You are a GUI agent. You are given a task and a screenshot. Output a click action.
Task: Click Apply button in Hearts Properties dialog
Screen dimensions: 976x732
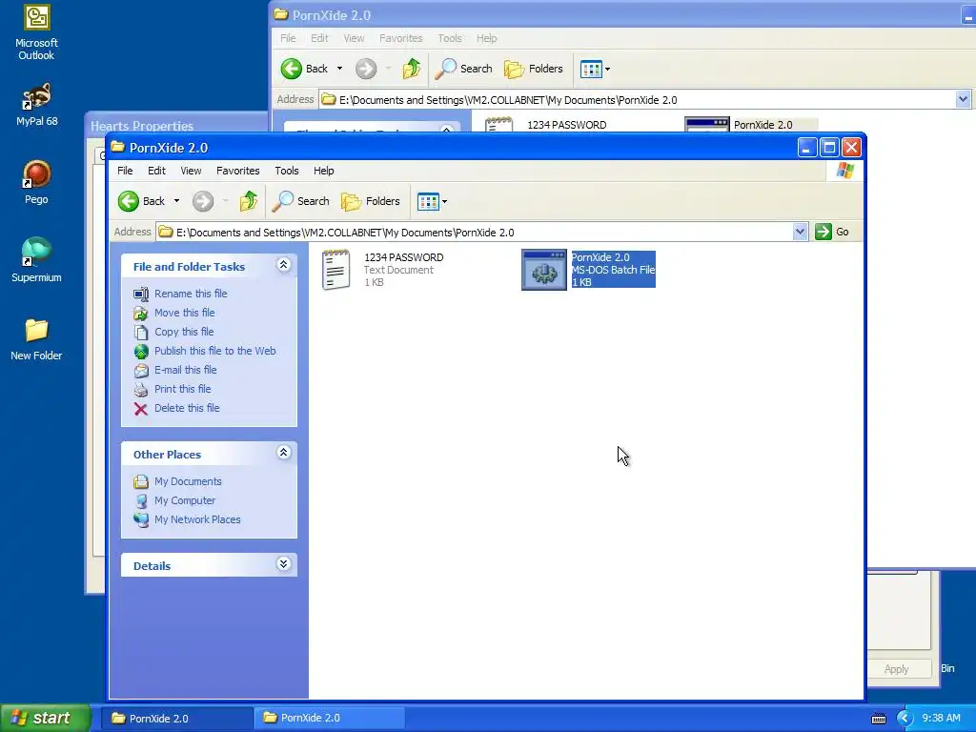(x=897, y=669)
